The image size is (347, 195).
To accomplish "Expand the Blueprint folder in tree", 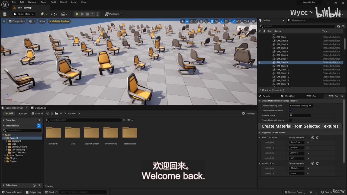I will (x=7, y=141).
